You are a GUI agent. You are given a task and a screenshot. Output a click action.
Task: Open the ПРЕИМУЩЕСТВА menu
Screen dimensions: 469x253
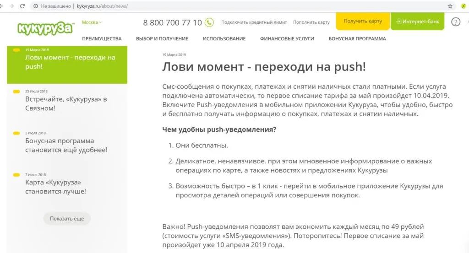pos(102,38)
